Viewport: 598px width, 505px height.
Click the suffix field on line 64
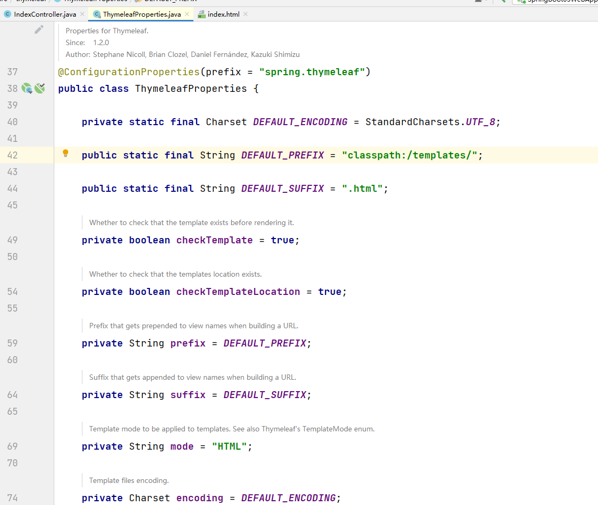tap(188, 395)
